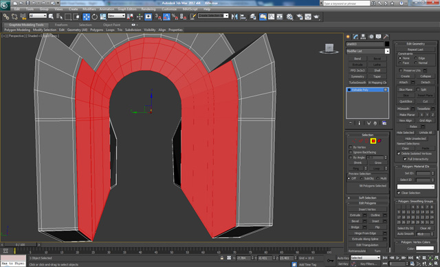This screenshot has height=267, width=440.
Task: Select SubObj preview selection radio
Action: coord(362,178)
